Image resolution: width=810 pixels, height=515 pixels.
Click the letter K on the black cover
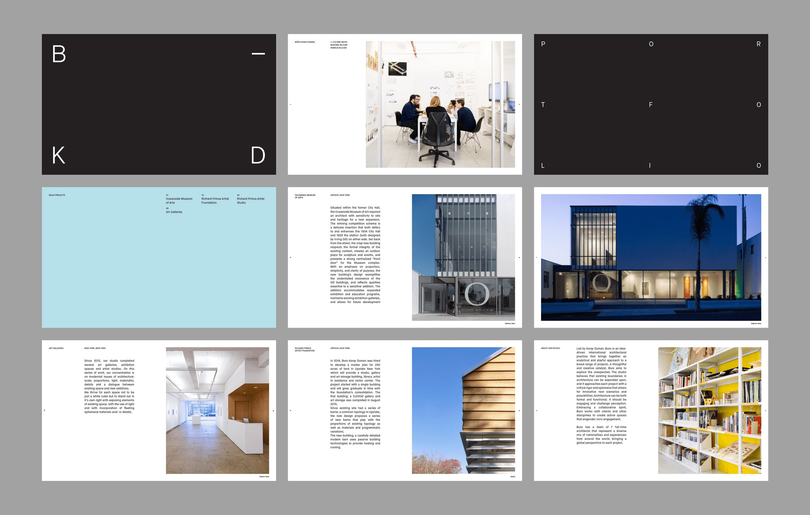59,155
